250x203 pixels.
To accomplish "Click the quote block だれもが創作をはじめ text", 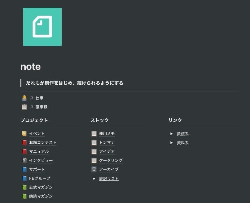I will point(74,83).
